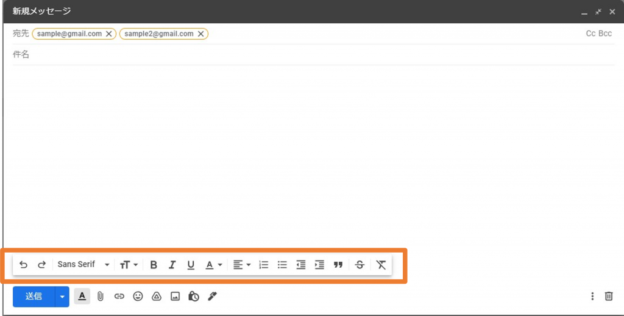Discard the draft with the trash icon
The image size is (624, 316).
click(609, 296)
